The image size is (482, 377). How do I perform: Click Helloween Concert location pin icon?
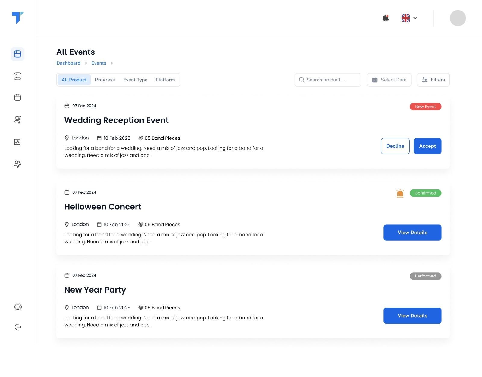point(67,225)
